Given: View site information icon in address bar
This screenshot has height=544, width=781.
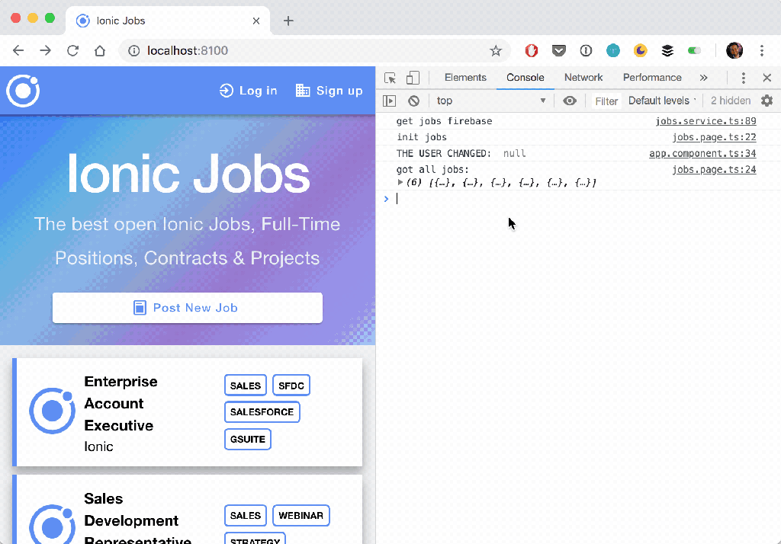Looking at the screenshot, I should [x=134, y=50].
